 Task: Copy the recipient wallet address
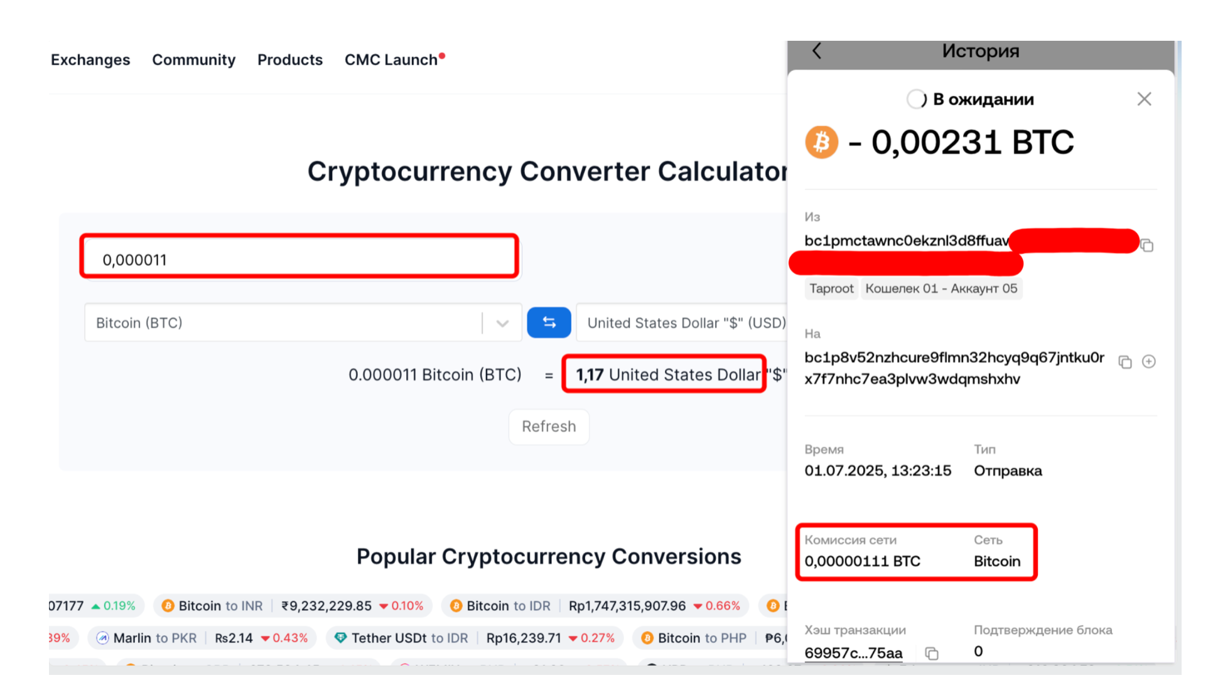click(1124, 362)
